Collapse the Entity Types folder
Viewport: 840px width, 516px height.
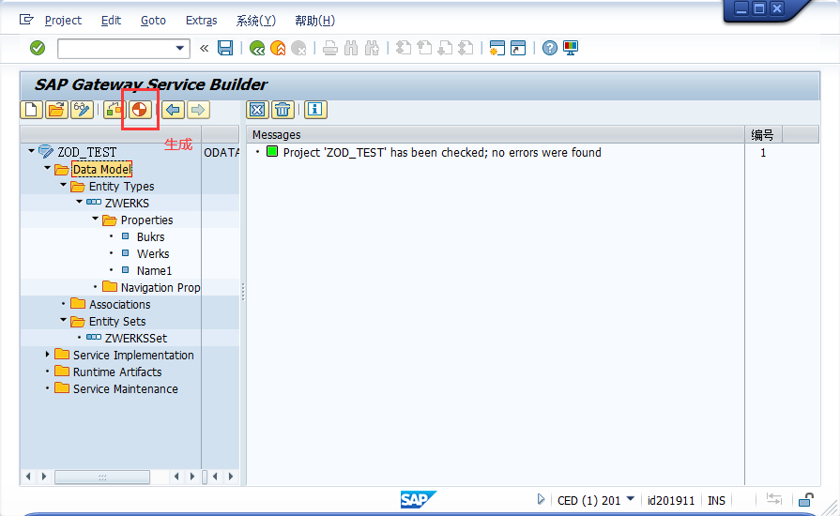point(64,186)
